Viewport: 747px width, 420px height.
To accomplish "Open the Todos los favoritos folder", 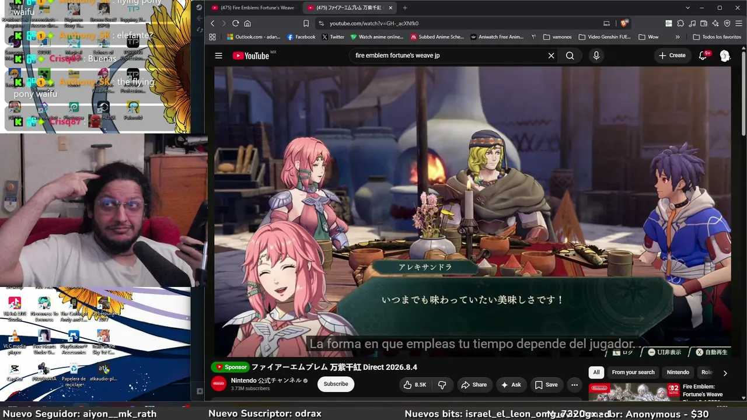I will 717,37.
